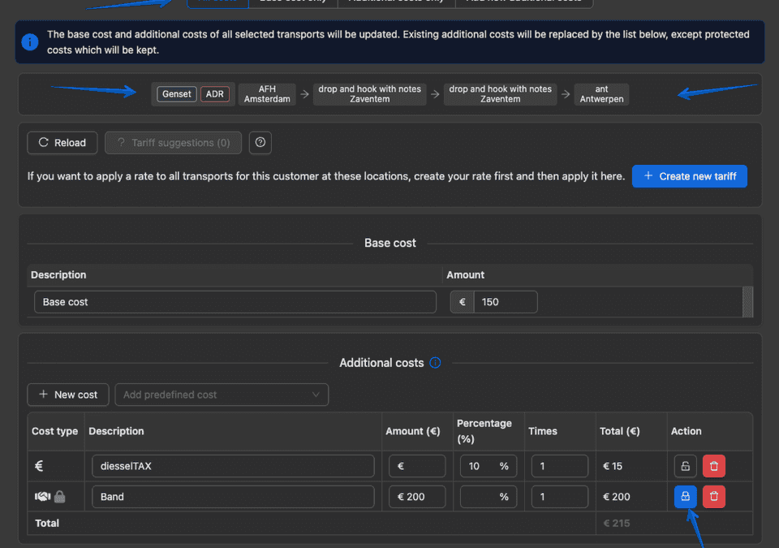Select the ADR tag

click(x=214, y=94)
